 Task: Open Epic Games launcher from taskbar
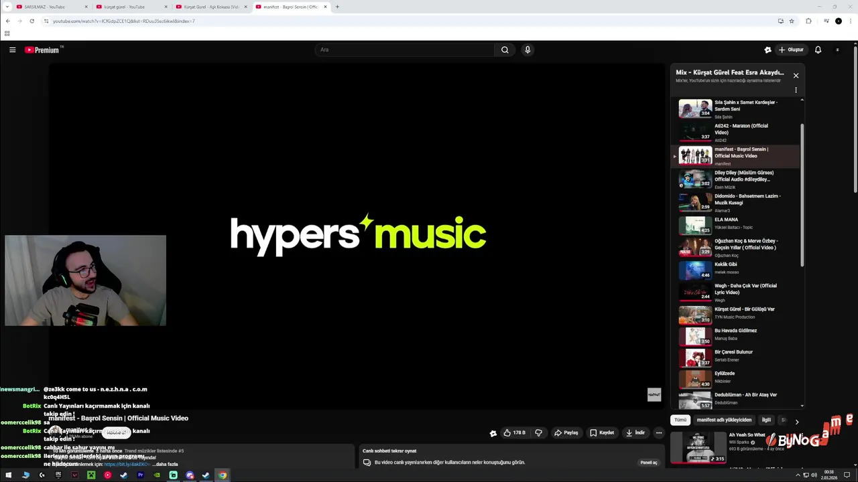58,475
